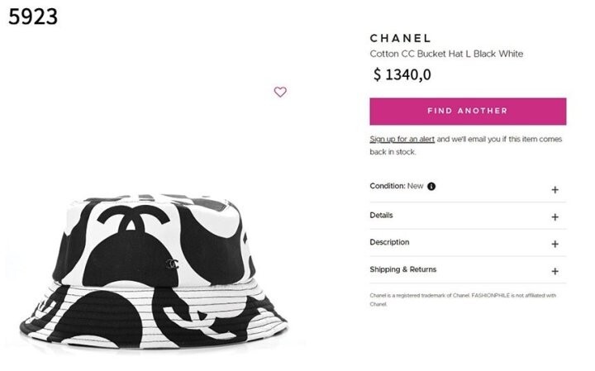Add hat to favorites with heart icon
The image size is (595, 371).
coord(280,92)
